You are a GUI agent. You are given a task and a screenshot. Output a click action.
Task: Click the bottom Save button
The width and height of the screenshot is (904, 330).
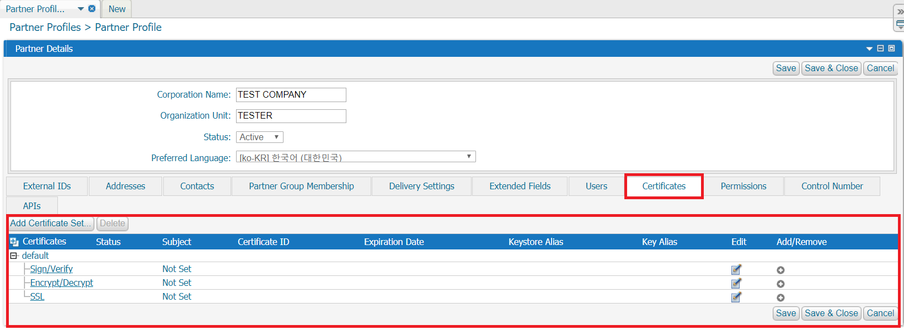(786, 313)
